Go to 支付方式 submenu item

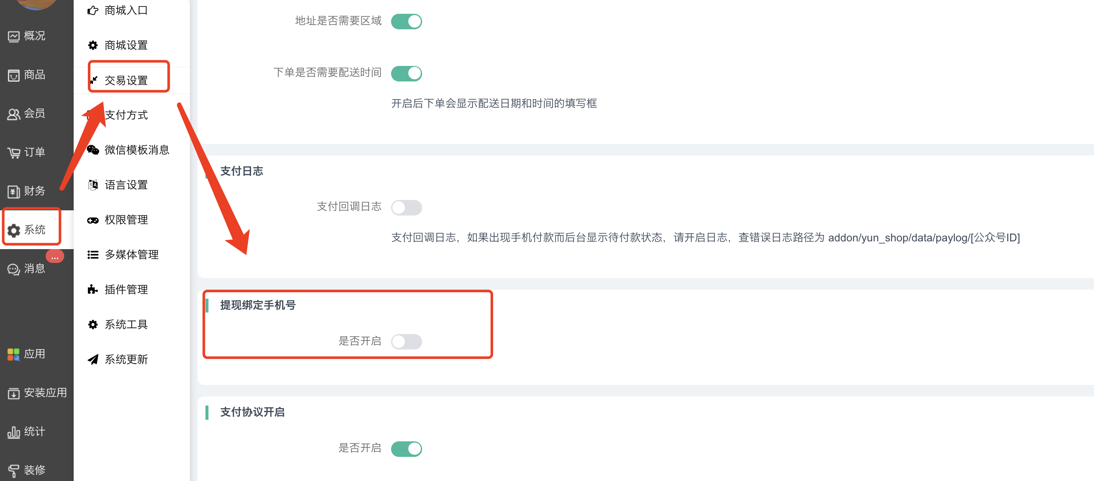pyautogui.click(x=126, y=115)
